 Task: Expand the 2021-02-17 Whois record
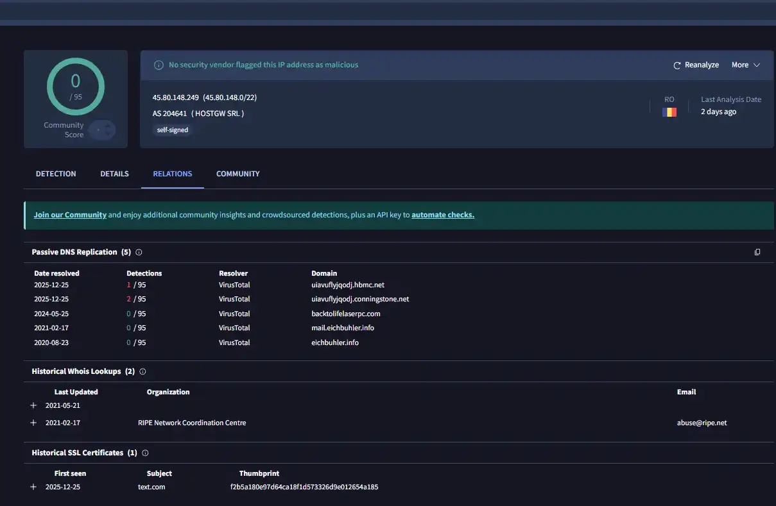pyautogui.click(x=33, y=423)
